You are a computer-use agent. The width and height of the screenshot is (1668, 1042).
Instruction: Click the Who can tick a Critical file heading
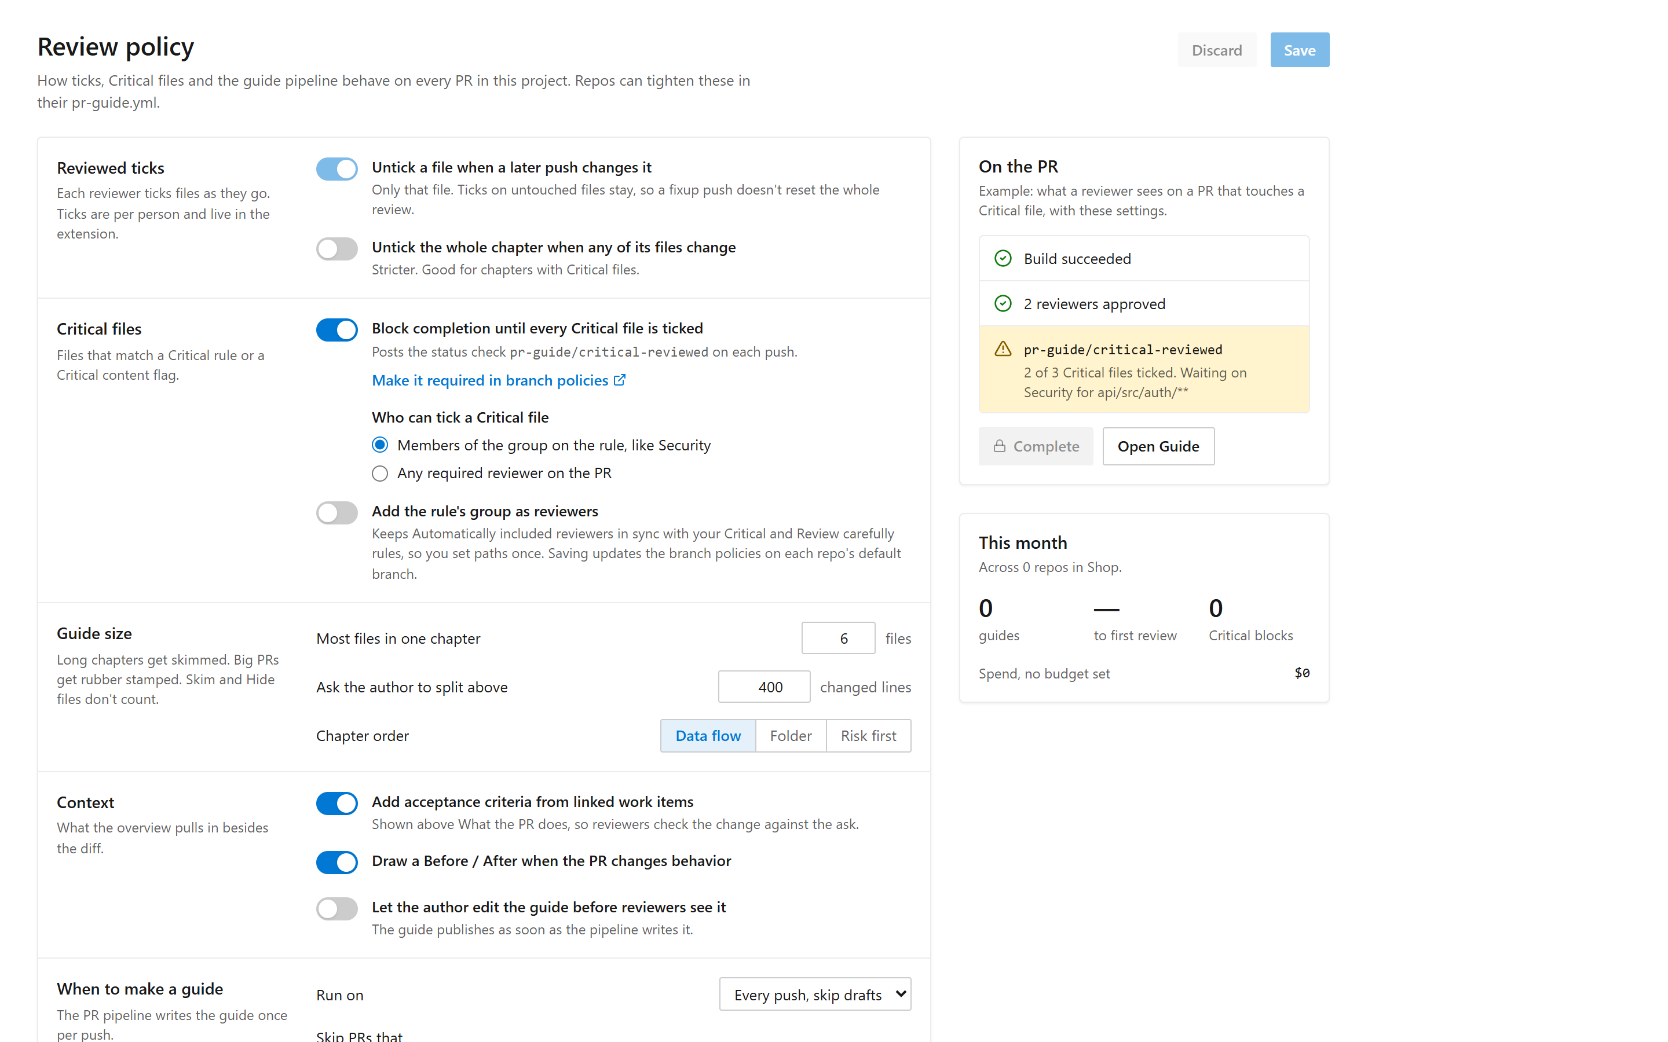460,417
